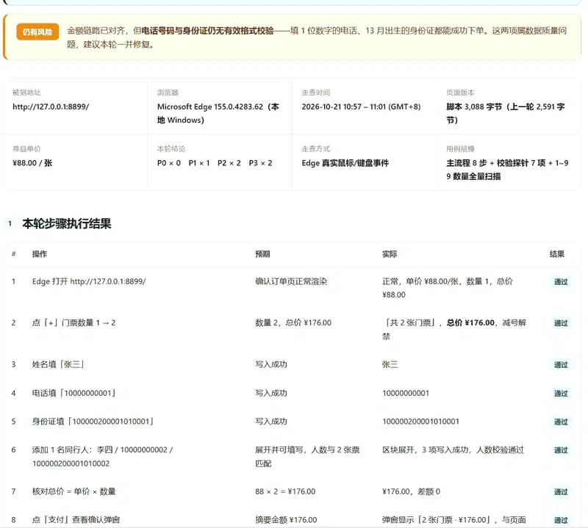Click actual value 100000200001010001
588x528 pixels.
click(420, 422)
